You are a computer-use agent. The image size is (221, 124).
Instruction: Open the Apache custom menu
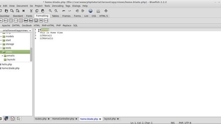[6, 25]
